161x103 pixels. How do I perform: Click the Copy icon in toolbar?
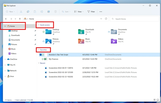[28, 12]
